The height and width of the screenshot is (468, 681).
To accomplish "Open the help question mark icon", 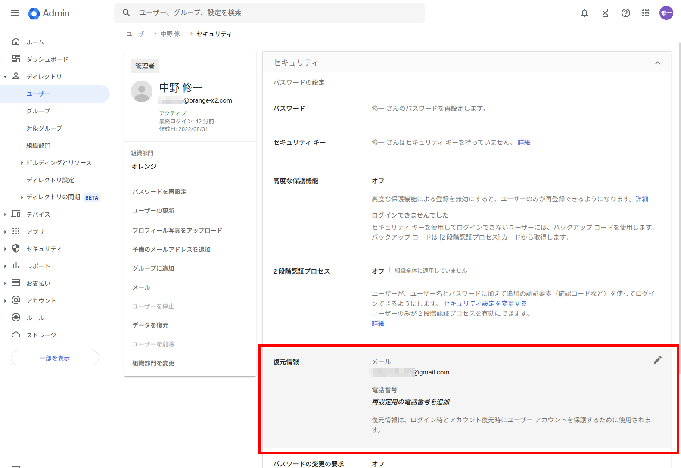I will (x=625, y=13).
